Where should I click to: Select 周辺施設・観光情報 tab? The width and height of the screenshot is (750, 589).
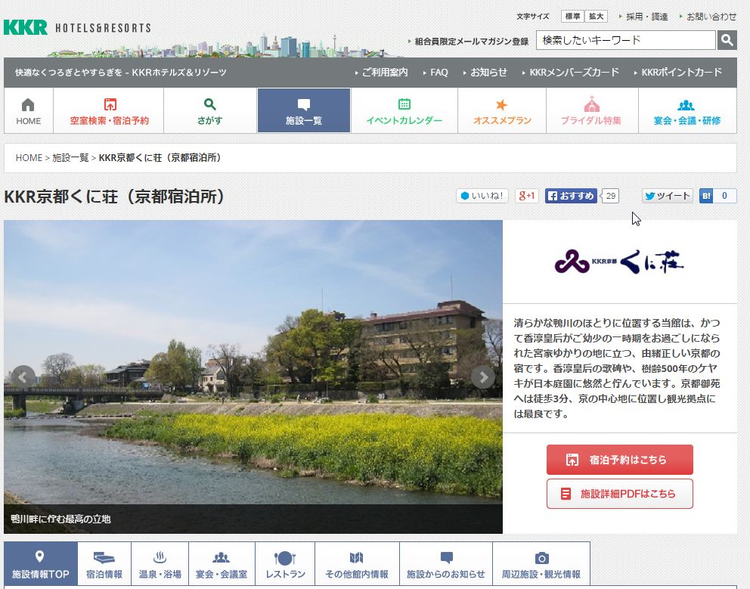pyautogui.click(x=541, y=564)
